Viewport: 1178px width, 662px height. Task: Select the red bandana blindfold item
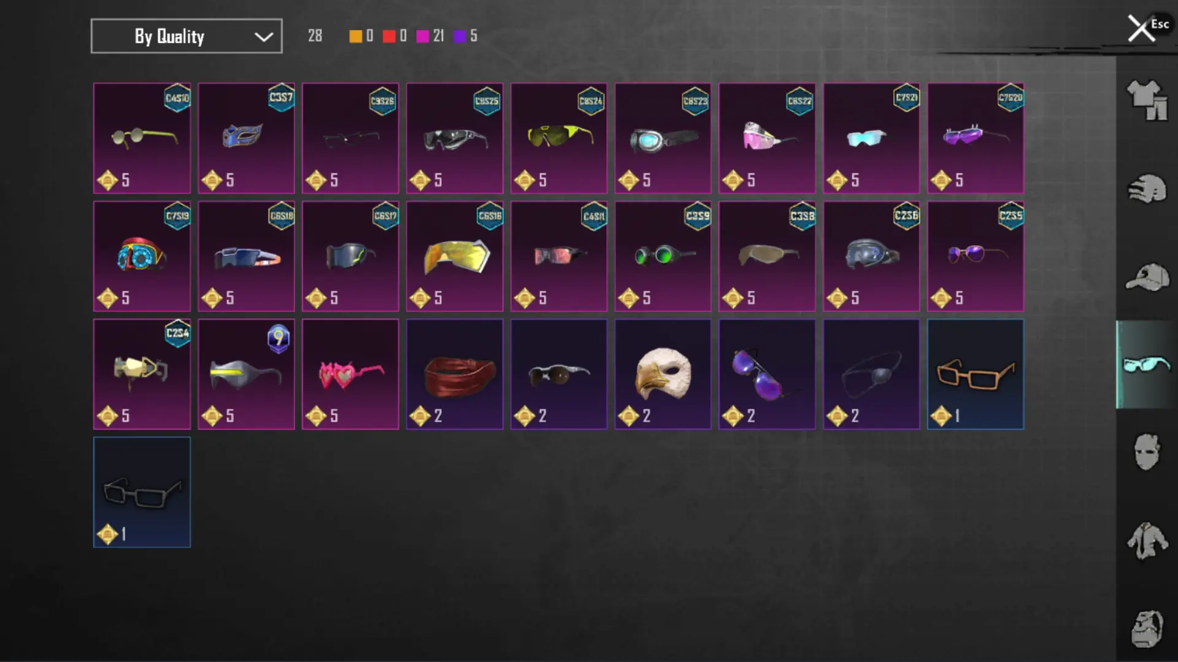click(455, 374)
